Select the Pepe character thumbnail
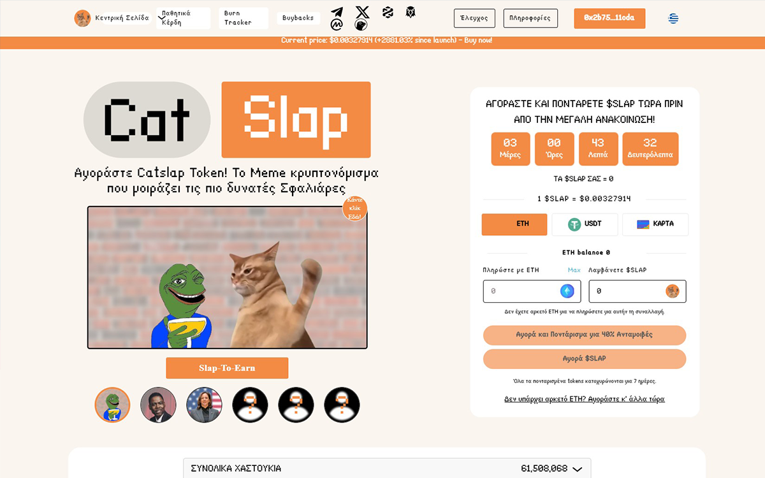 point(112,405)
